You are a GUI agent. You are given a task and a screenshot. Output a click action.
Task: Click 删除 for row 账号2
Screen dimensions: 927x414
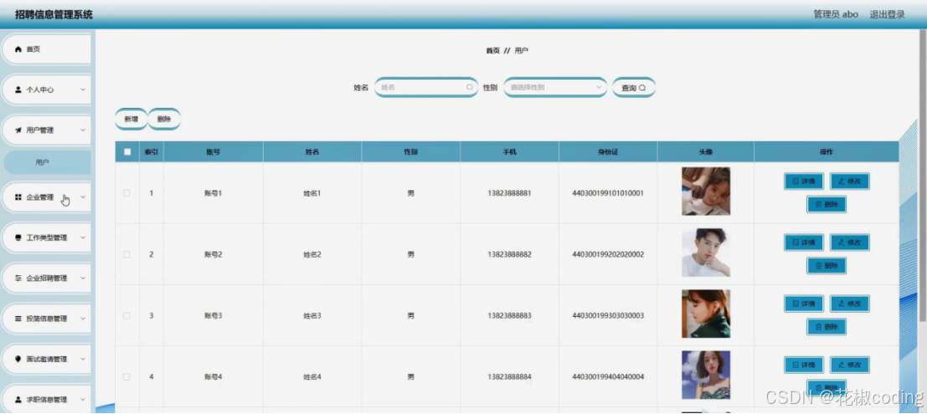827,266
